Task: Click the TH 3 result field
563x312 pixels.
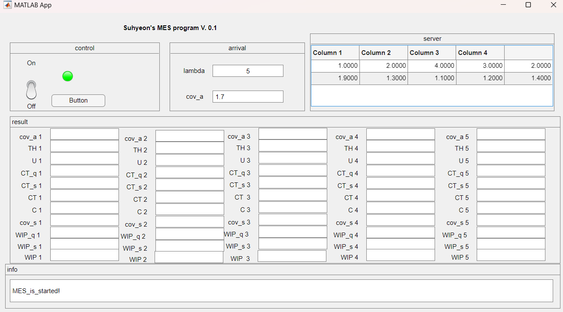Action: pos(293,145)
